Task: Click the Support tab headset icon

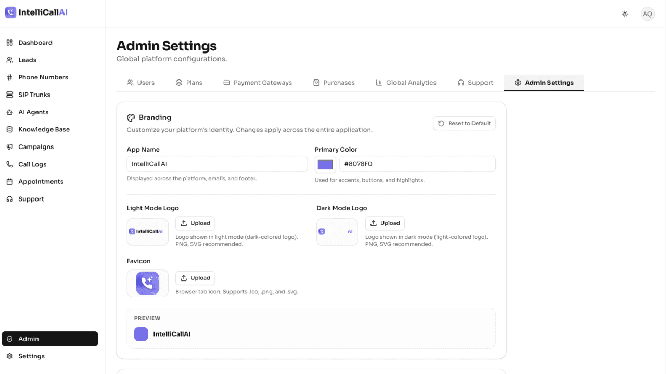Action: pos(461,83)
